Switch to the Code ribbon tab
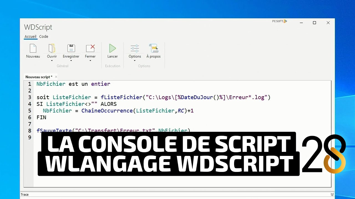The height and width of the screenshot is (199, 355). (x=44, y=36)
